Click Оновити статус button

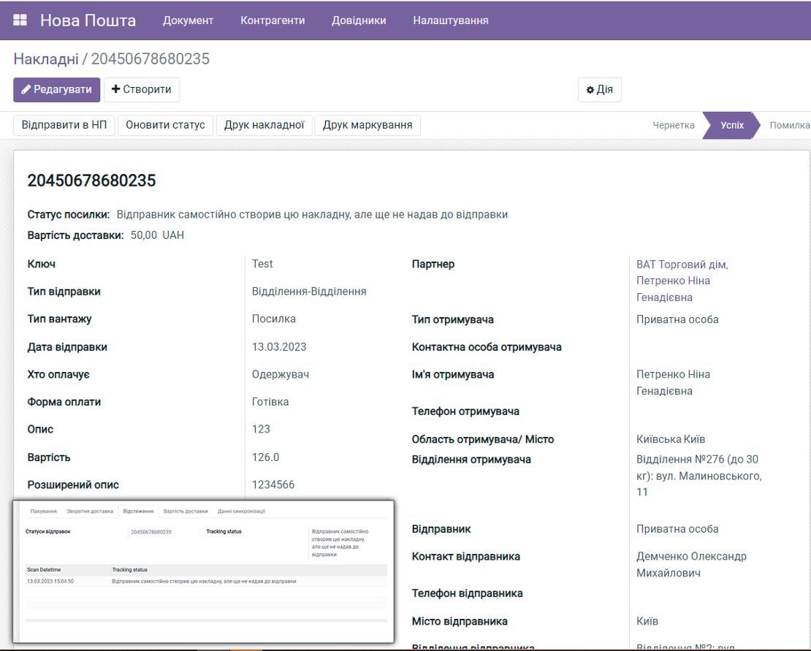point(166,125)
